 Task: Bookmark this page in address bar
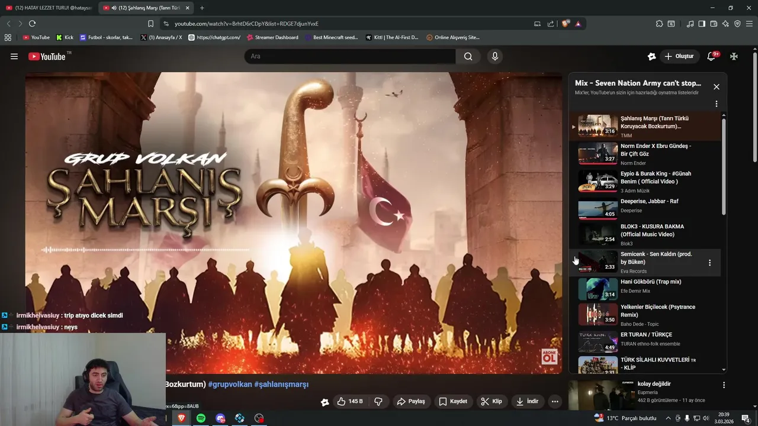tap(150, 24)
